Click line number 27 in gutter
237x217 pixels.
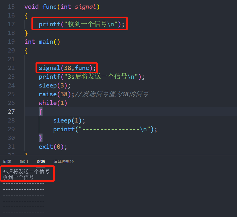[x=11, y=112]
